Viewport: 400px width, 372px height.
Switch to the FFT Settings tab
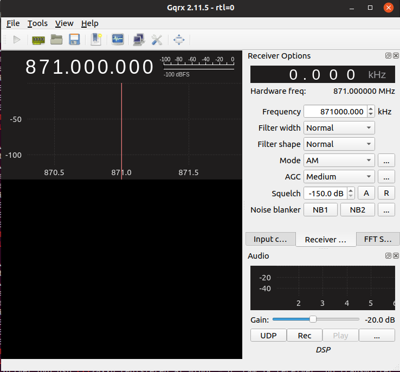[378, 239]
